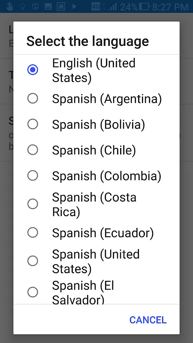The width and height of the screenshot is (193, 343).
Task: Tap the CANCEL button
Action: (148, 320)
